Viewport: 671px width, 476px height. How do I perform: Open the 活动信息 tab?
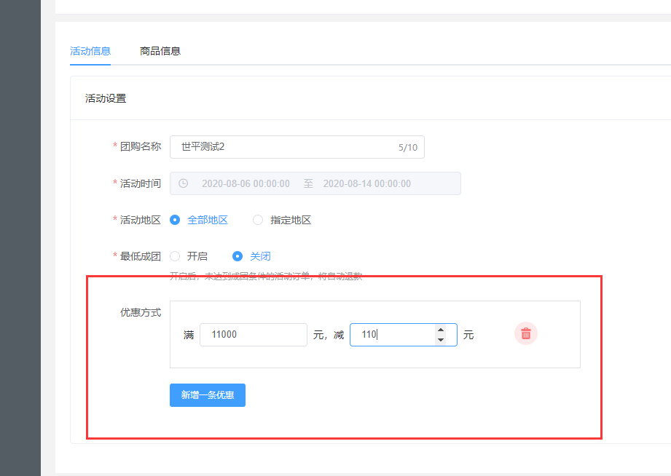[x=90, y=51]
